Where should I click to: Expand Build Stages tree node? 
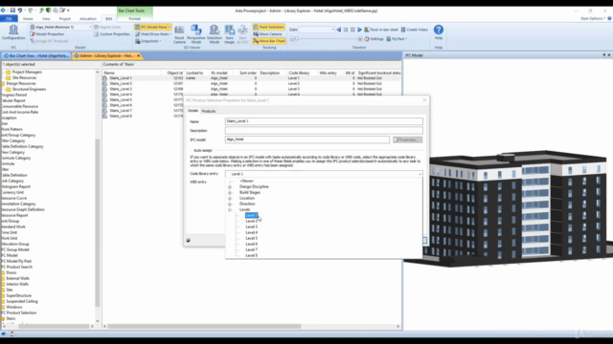(230, 193)
